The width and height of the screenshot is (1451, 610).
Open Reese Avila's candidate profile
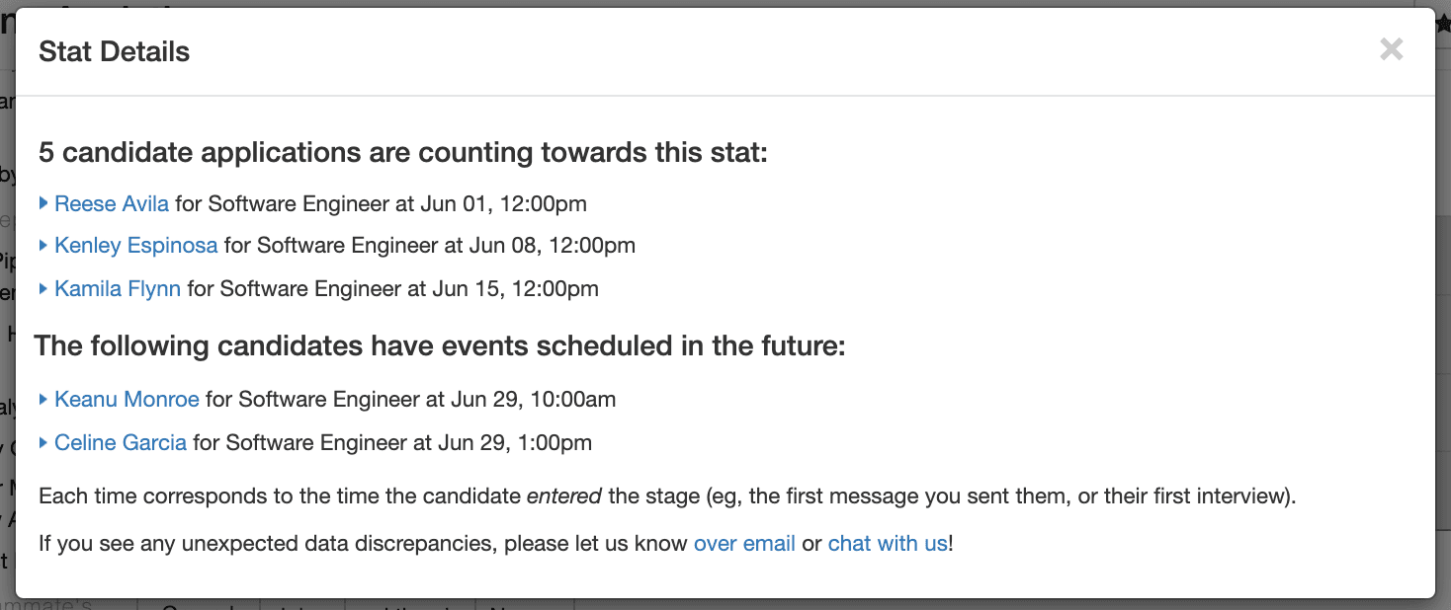112,203
